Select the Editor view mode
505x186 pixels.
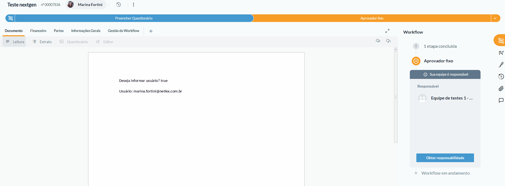(104, 42)
